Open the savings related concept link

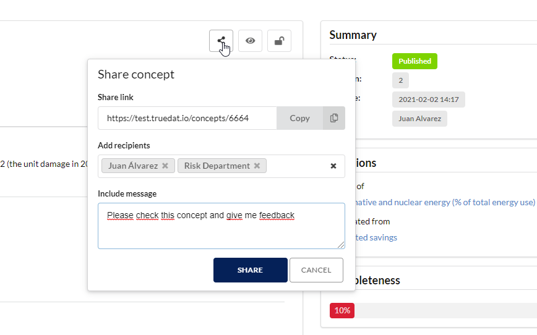[374, 237]
